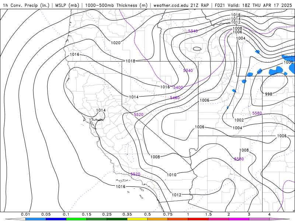Click the 1016 label beside the 5400 label
The height and width of the screenshot is (221, 295).
[x=165, y=87]
